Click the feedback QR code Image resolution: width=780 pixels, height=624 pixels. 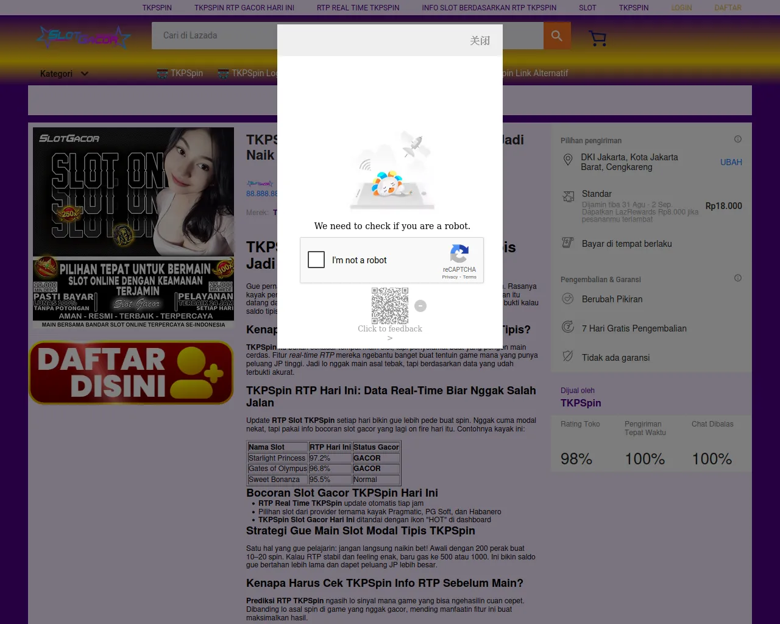coord(390,306)
